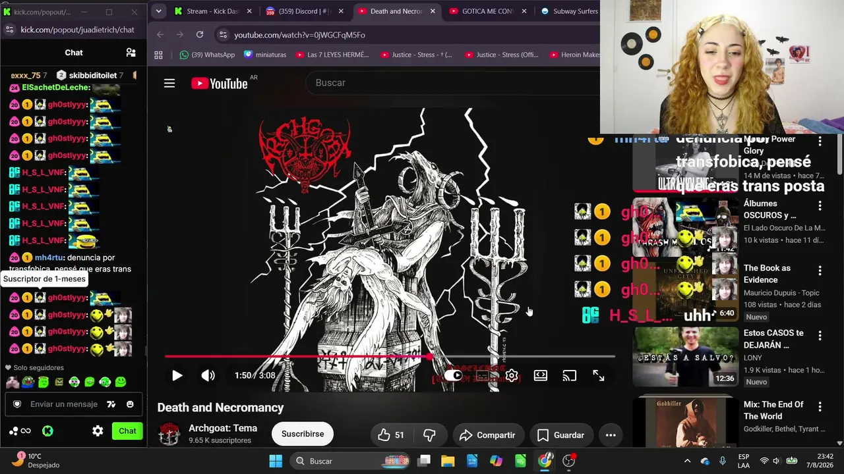Open options for Álbumes OSCUROS video

[x=820, y=205]
